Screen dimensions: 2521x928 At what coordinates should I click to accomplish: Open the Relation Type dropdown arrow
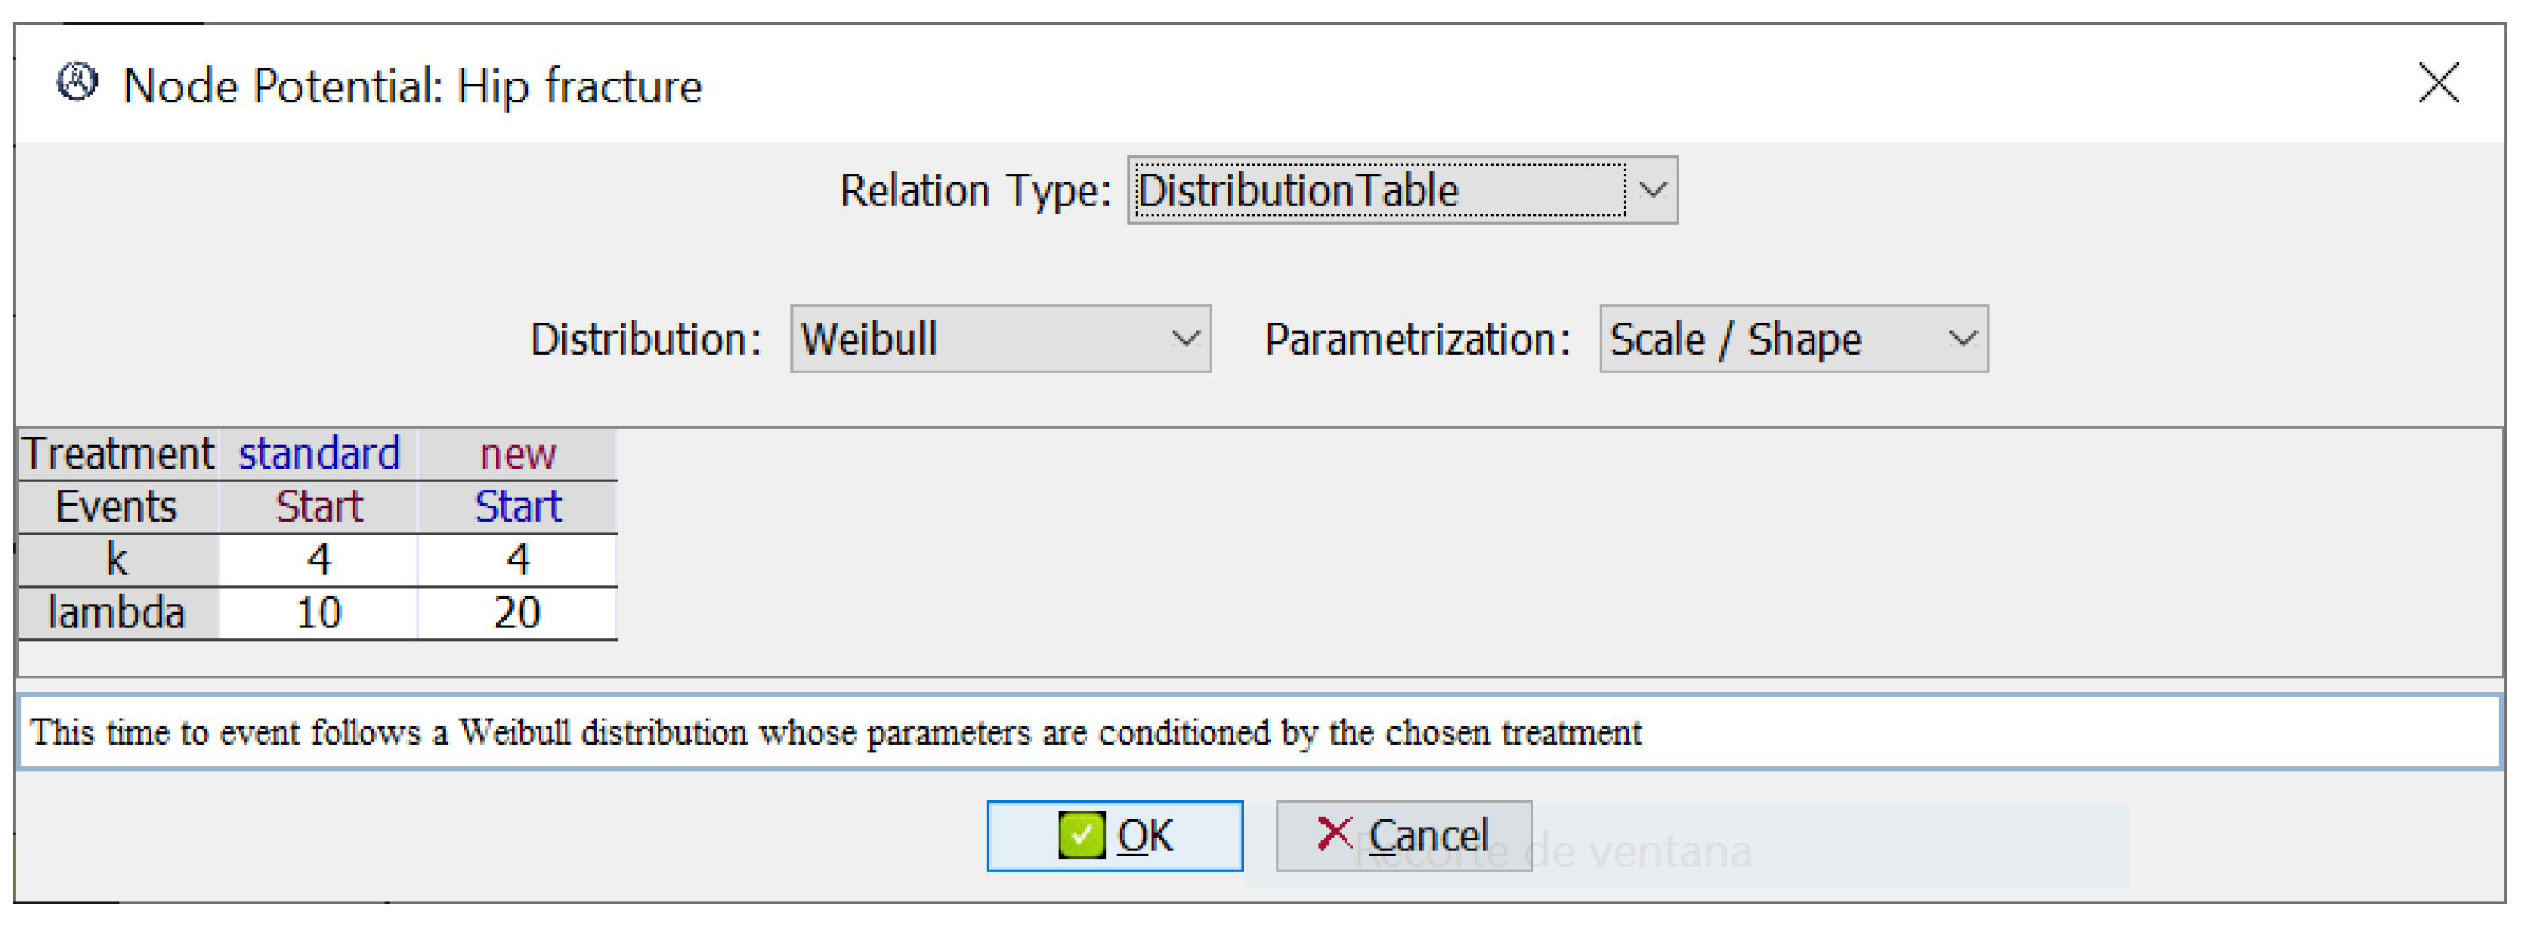(1652, 190)
